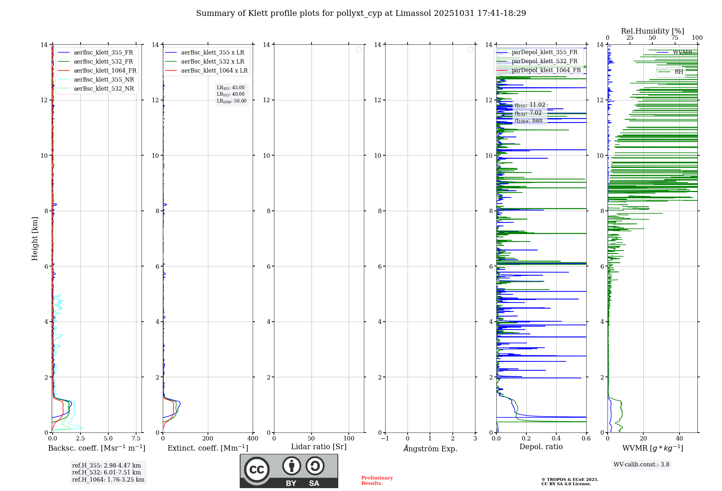Screen dimensions: 722x491
Task: Click the WV-calib.const. 3.8 label
Action: coord(641,465)
